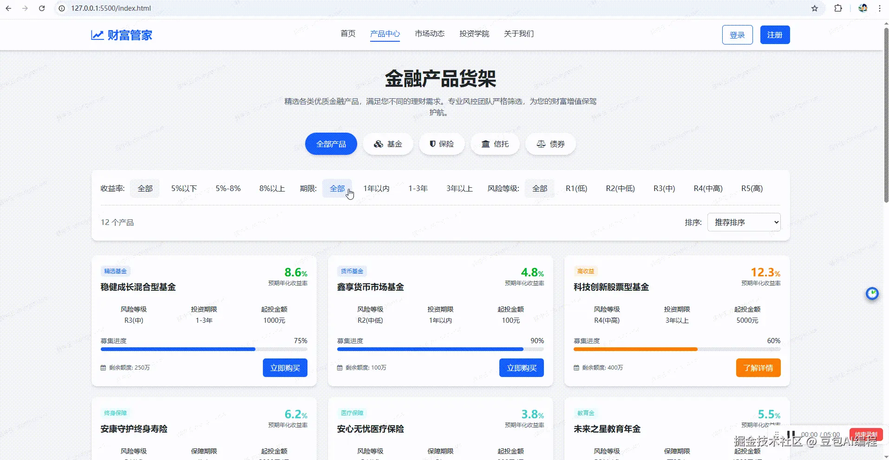
Task: Click the 75% 募集进度 progress bar
Action: (204, 349)
